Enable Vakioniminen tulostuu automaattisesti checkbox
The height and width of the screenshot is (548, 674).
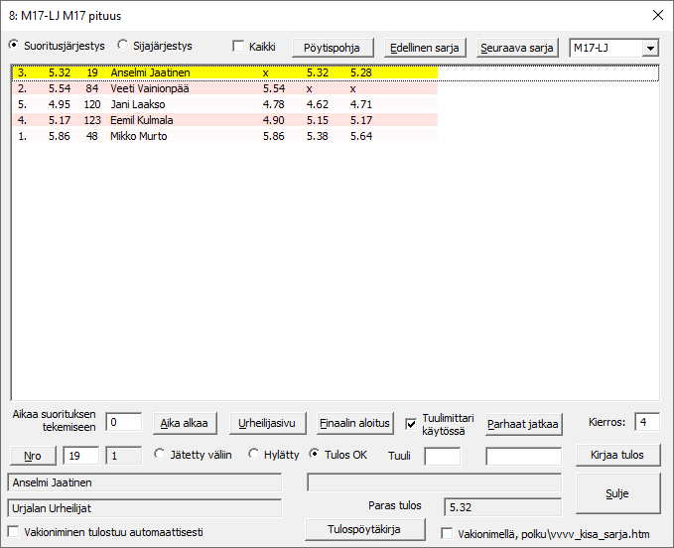[x=14, y=531]
